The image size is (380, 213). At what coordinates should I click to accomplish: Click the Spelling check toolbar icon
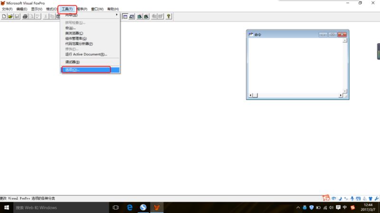pyautogui.click(x=38, y=17)
